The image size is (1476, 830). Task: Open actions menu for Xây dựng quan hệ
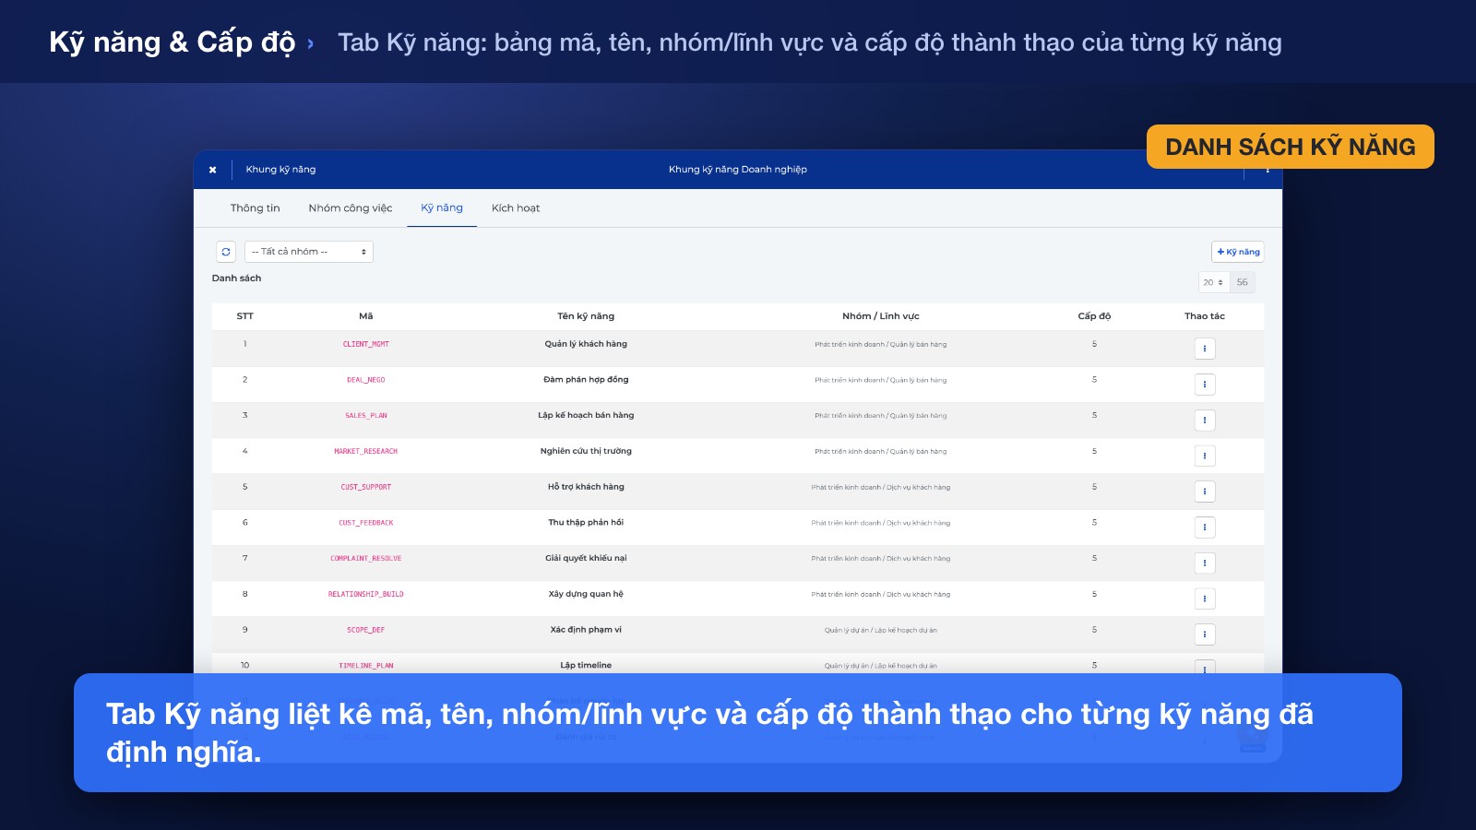[x=1205, y=599]
